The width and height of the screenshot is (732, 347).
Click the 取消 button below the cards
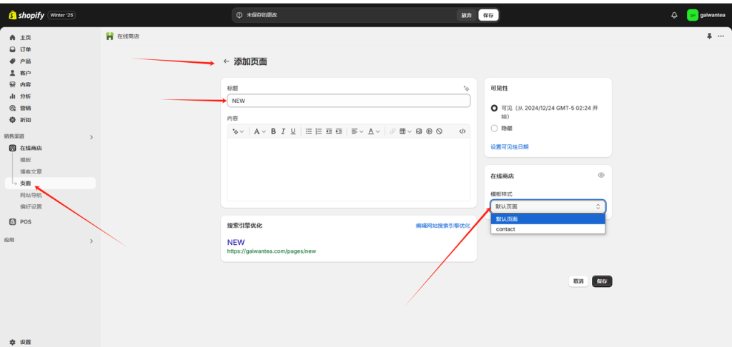[578, 281]
